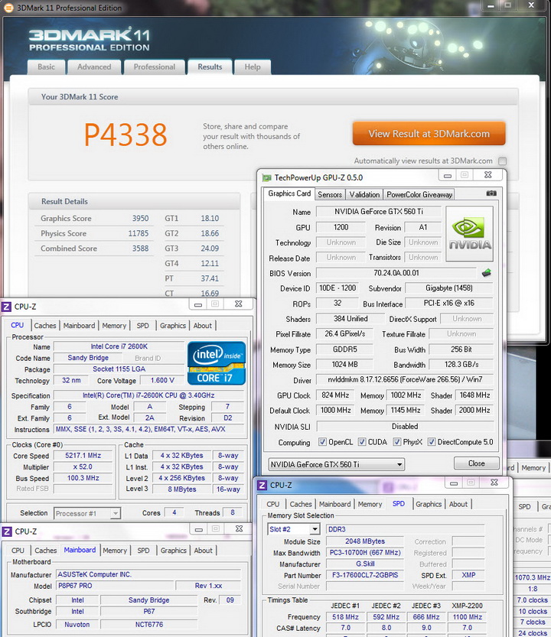Click Max Bandwidth PC3-10700H value
This screenshot has height=637, width=551.
coord(365,552)
